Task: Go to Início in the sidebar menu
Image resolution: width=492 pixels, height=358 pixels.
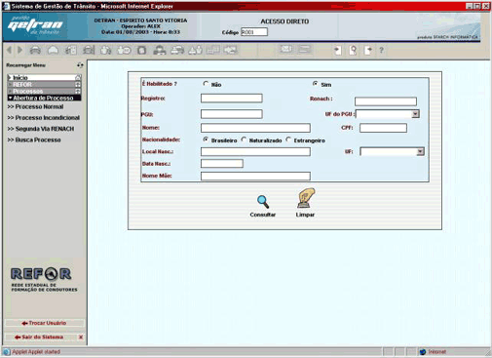Action: [x=44, y=78]
